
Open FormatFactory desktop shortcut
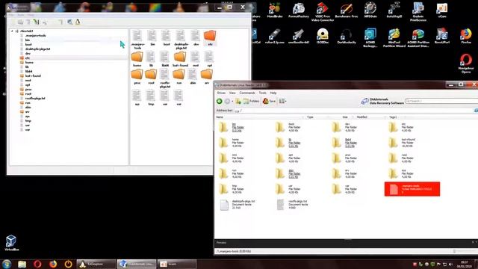click(299, 10)
